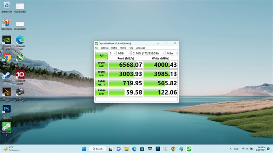Run the SEQ1M Q8T1 test button

[101, 64]
